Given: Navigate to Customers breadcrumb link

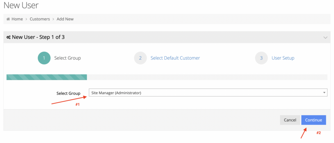Looking at the screenshot, I should [40, 19].
